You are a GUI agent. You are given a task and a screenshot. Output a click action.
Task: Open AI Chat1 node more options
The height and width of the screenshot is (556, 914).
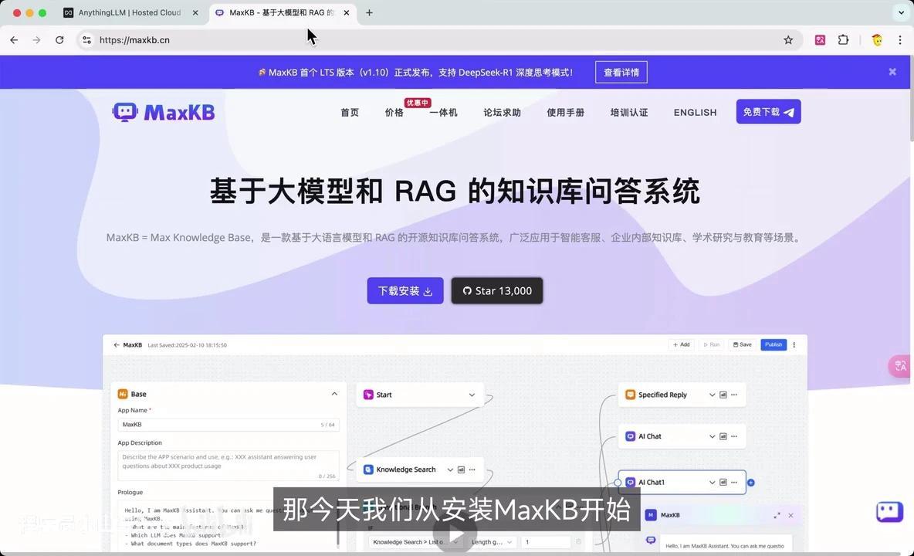[734, 482]
